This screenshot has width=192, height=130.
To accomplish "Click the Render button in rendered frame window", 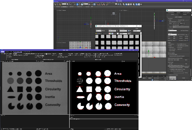I will click(137, 29).
